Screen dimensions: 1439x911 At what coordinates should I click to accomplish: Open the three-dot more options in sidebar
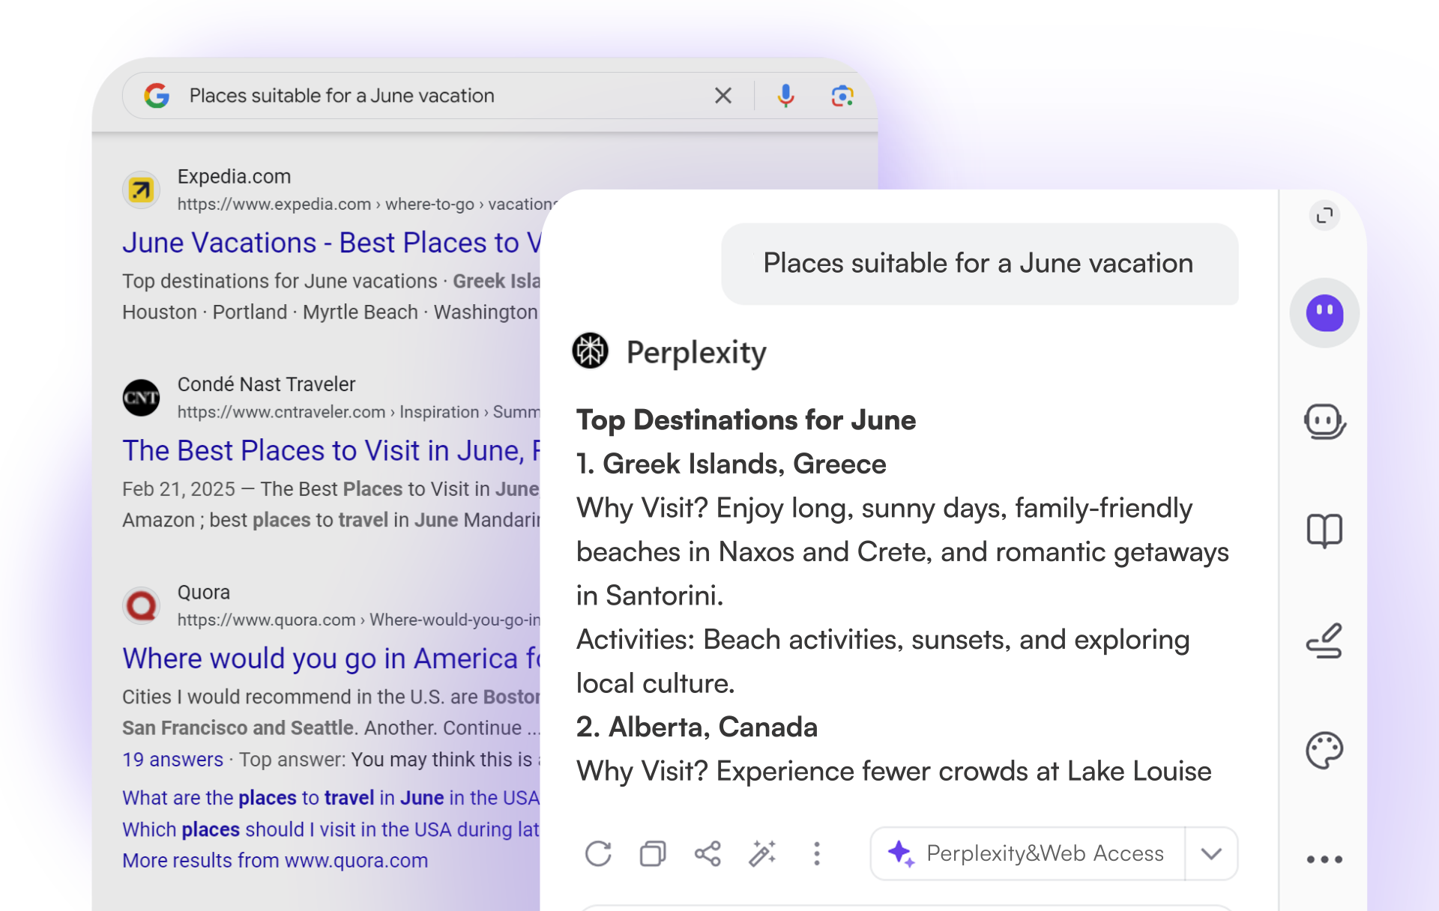tap(1324, 859)
